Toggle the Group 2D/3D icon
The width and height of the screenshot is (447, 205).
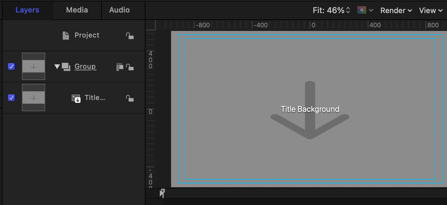tap(120, 67)
